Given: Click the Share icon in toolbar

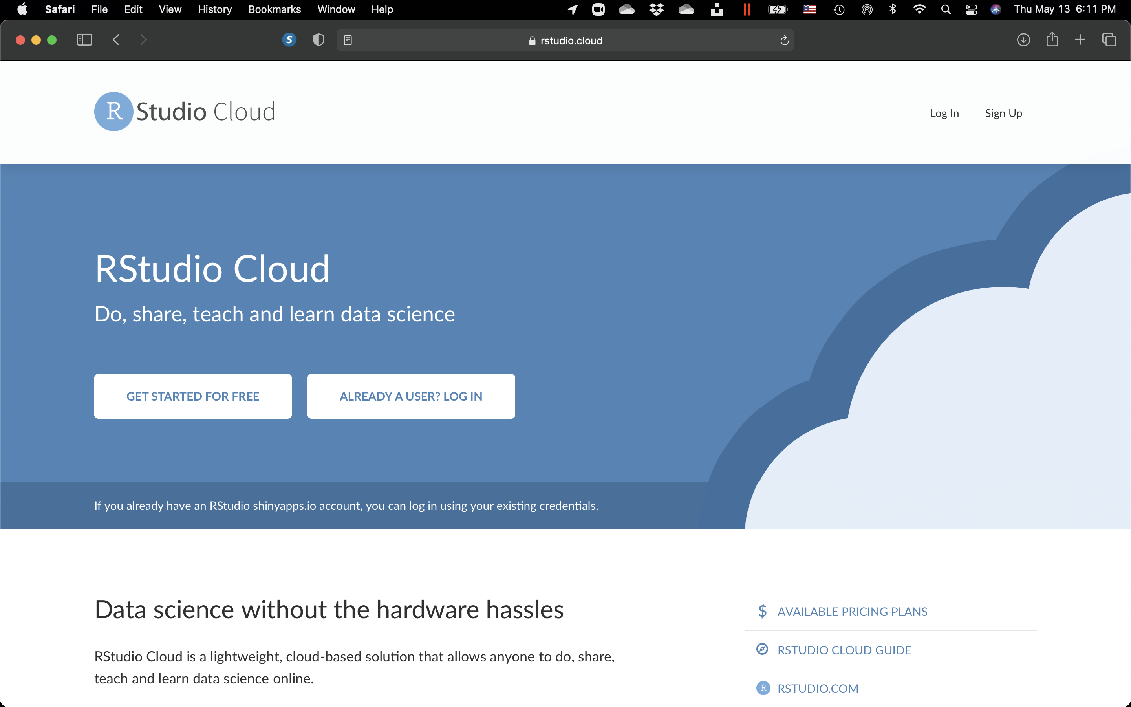Looking at the screenshot, I should [x=1052, y=39].
